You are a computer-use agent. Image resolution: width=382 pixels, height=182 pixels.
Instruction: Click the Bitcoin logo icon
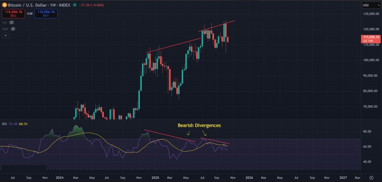coord(4,5)
